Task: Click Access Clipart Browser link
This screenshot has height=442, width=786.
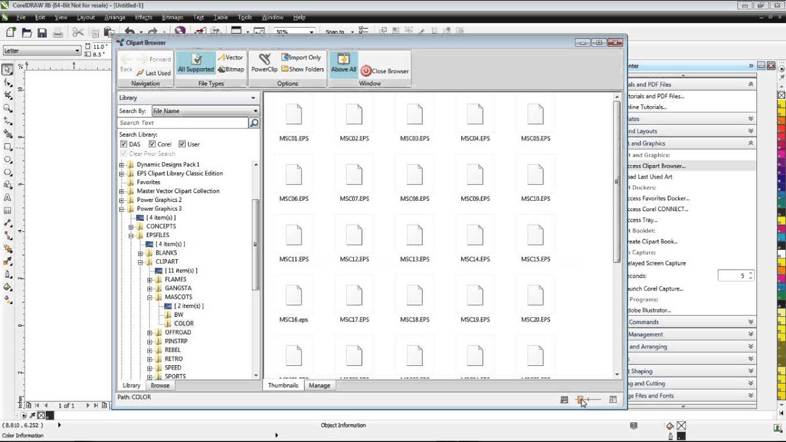Action: coord(656,166)
